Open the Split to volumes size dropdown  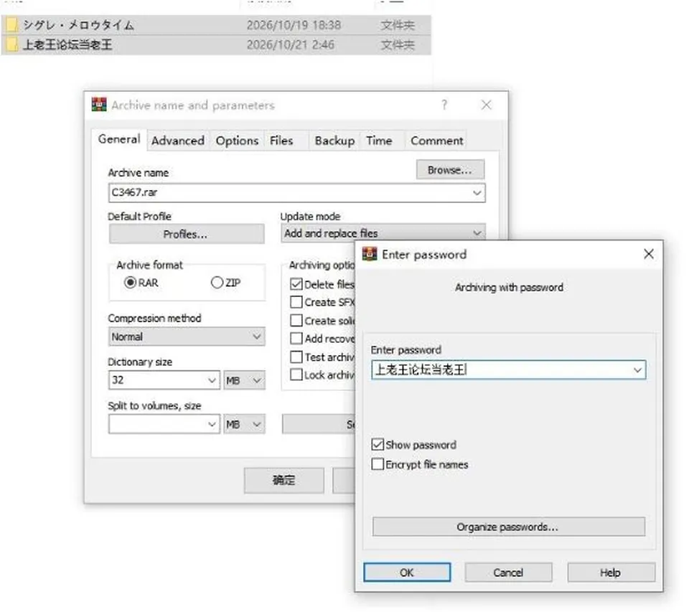[x=212, y=425]
